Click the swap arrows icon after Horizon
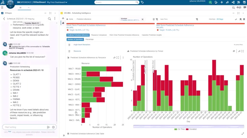 click(236, 19)
